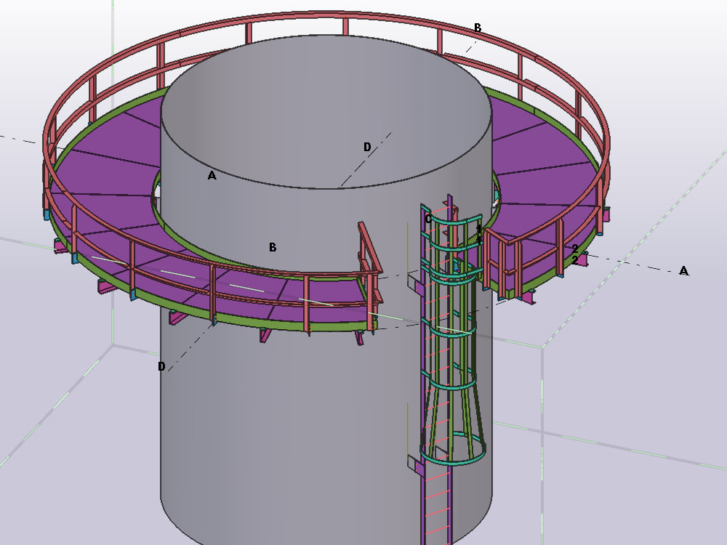Select grid label C above the ladder cage
Viewport: 727px width, 545px height.
pyautogui.click(x=427, y=218)
